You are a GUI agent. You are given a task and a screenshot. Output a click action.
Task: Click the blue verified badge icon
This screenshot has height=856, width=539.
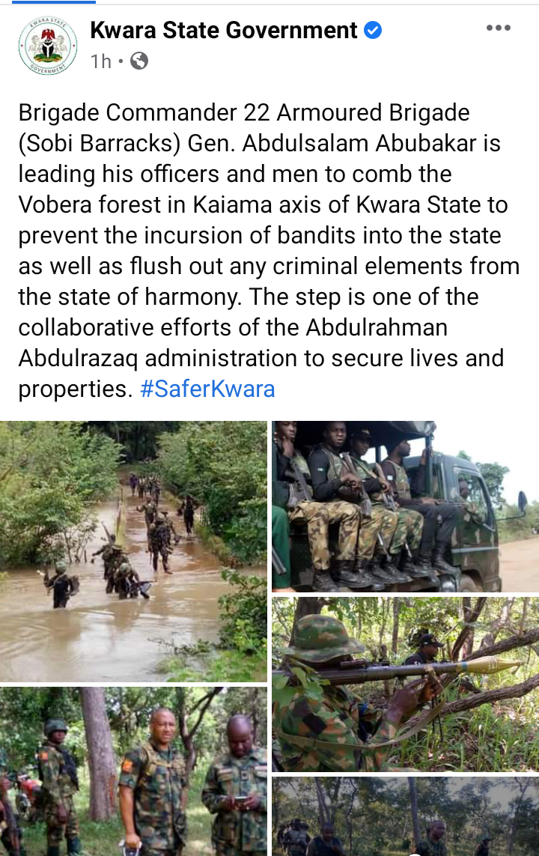click(x=373, y=31)
